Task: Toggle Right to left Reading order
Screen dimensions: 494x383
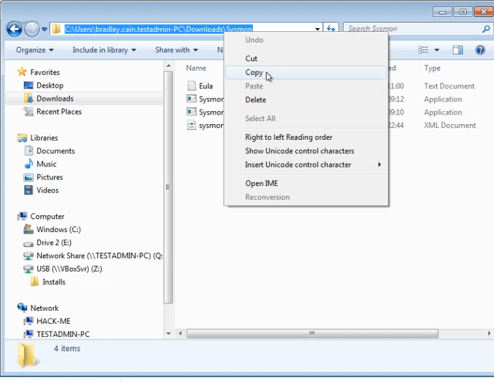Action: point(289,137)
